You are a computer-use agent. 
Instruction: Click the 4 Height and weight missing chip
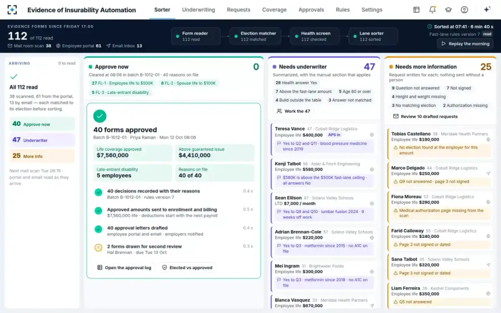coord(419,97)
